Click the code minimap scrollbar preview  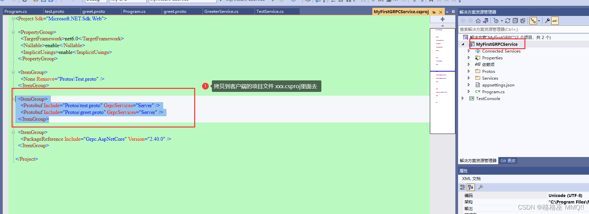pyautogui.click(x=442, y=81)
